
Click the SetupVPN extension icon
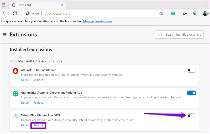(x=15, y=116)
